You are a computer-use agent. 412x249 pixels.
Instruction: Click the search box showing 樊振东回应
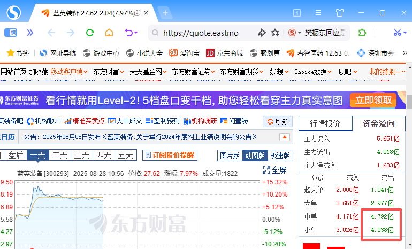325,33
